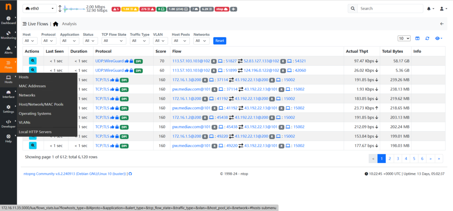The height and width of the screenshot is (211, 453).
Task: Choose Operating Systems from the Hosts submenu
Action: click(x=35, y=113)
